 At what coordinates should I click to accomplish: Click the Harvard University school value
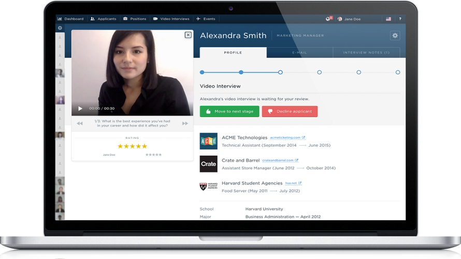click(264, 209)
